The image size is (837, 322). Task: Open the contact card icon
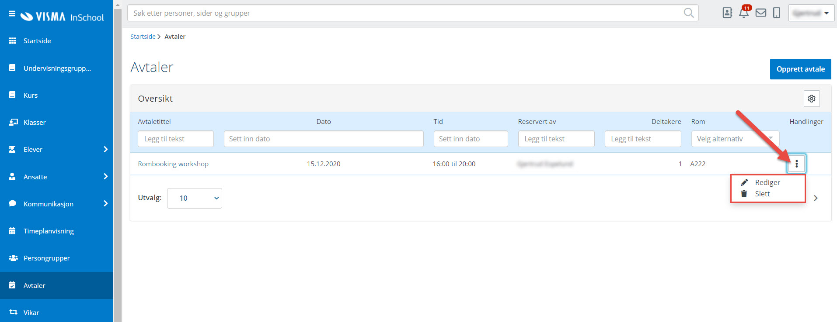point(727,13)
